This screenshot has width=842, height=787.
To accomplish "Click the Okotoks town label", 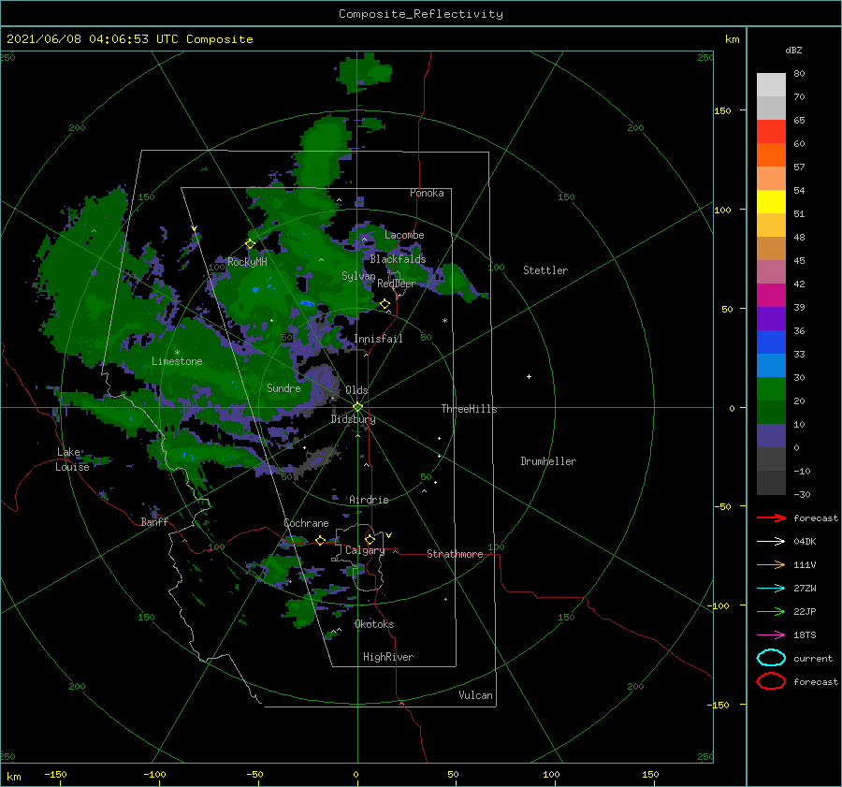I will (x=374, y=624).
